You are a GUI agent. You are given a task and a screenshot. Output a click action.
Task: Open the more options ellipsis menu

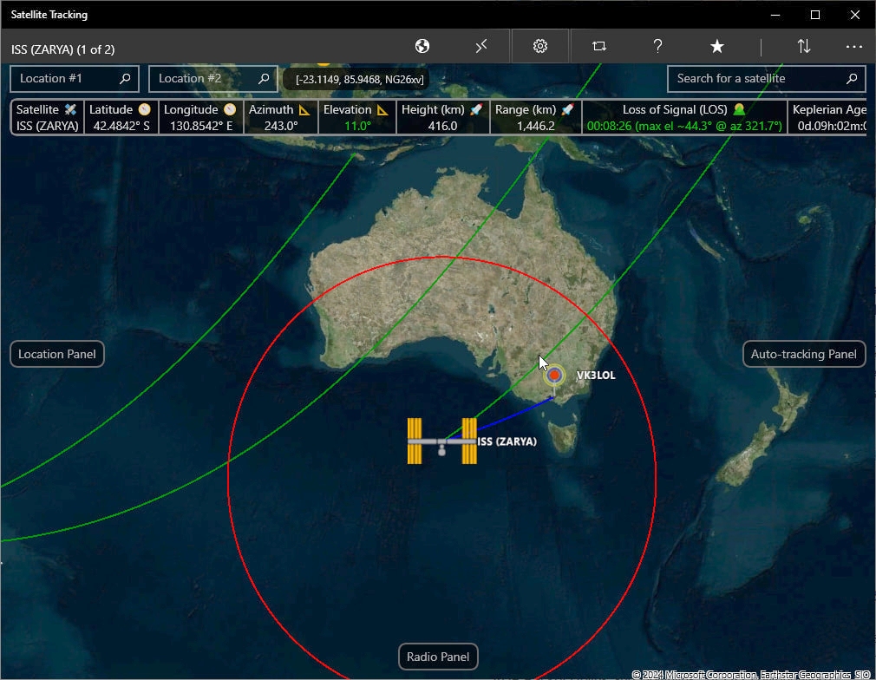854,47
